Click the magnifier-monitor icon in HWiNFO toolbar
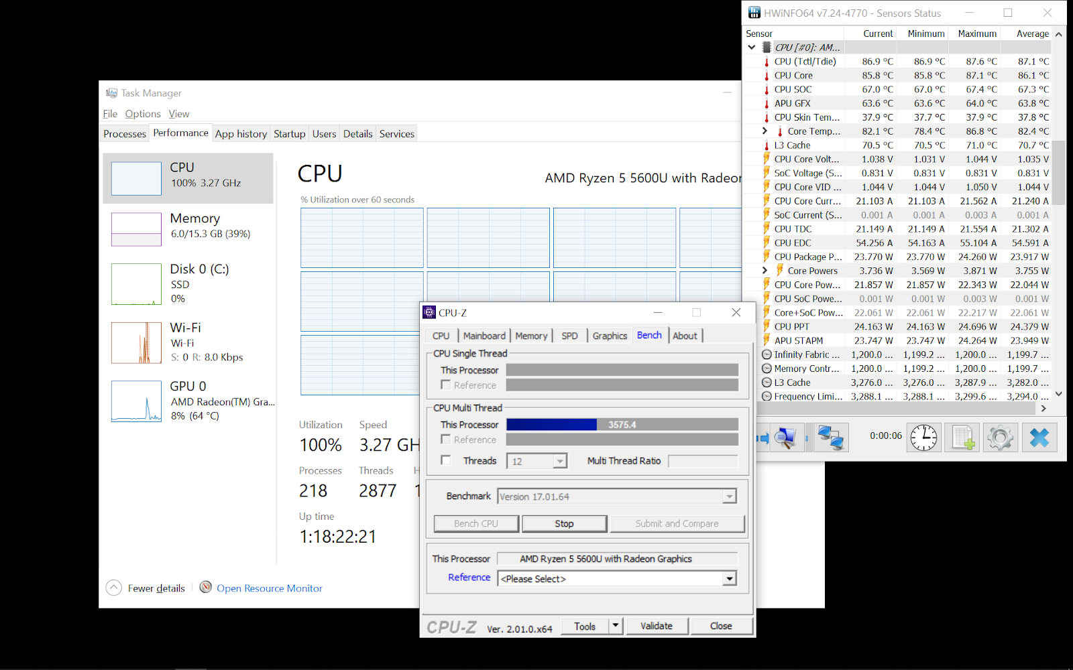Viewport: 1073px width, 670px height. pyautogui.click(x=785, y=438)
